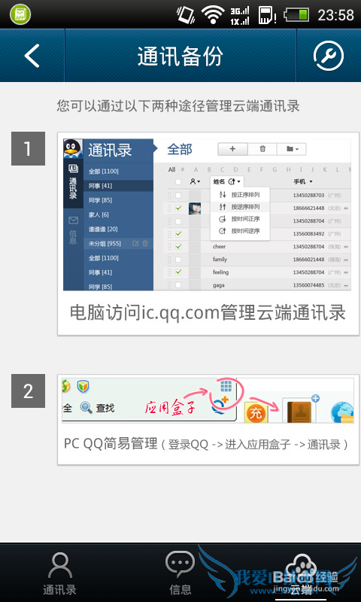Screen dimensions: 361x602
Task: Open the PC QQ 应用盒子 thumbnail
Action: coord(208,400)
